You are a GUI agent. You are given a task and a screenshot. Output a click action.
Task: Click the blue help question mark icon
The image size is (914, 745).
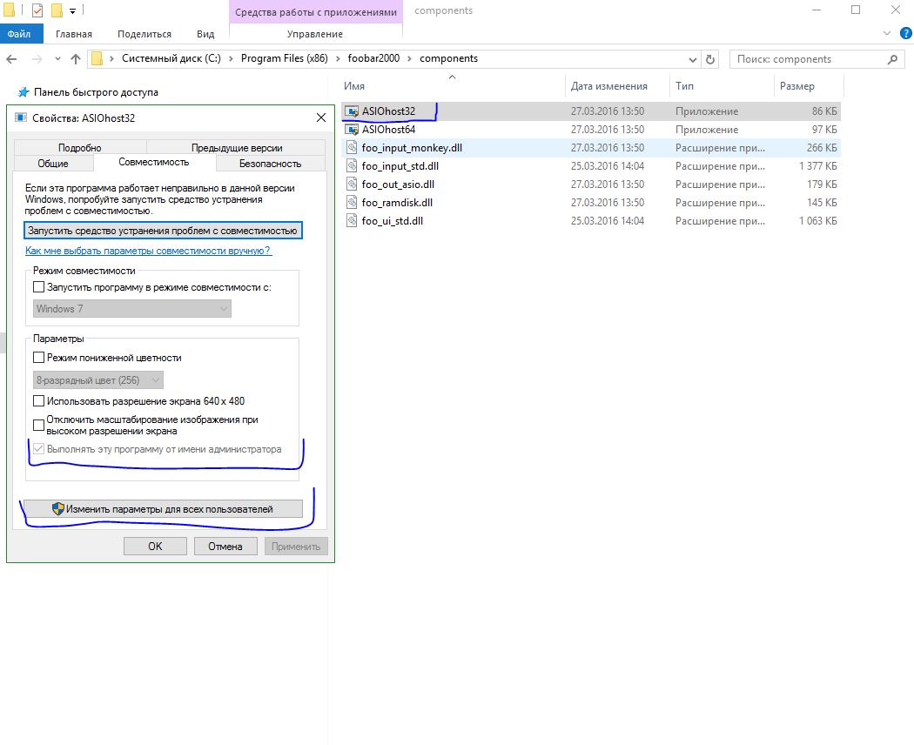(x=904, y=33)
